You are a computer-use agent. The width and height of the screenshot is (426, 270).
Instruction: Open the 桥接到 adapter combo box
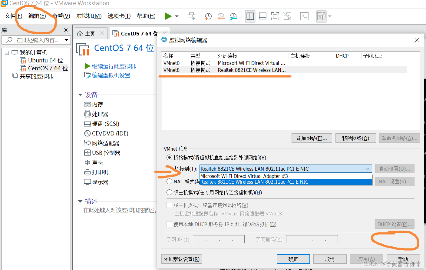pos(286,169)
